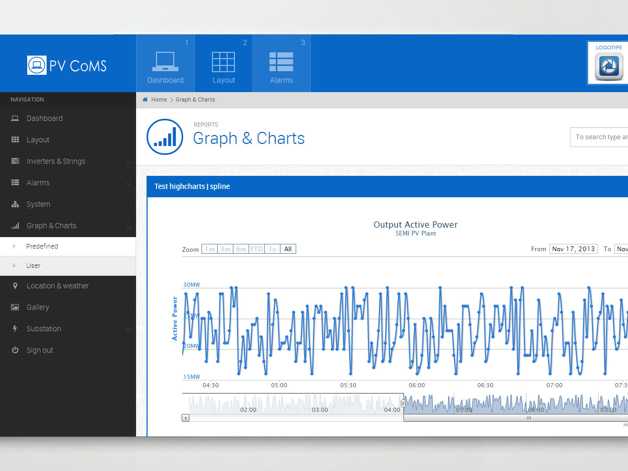Click the Gallery picture icon in sidebar
Viewport: 628px width, 471px height.
point(15,307)
